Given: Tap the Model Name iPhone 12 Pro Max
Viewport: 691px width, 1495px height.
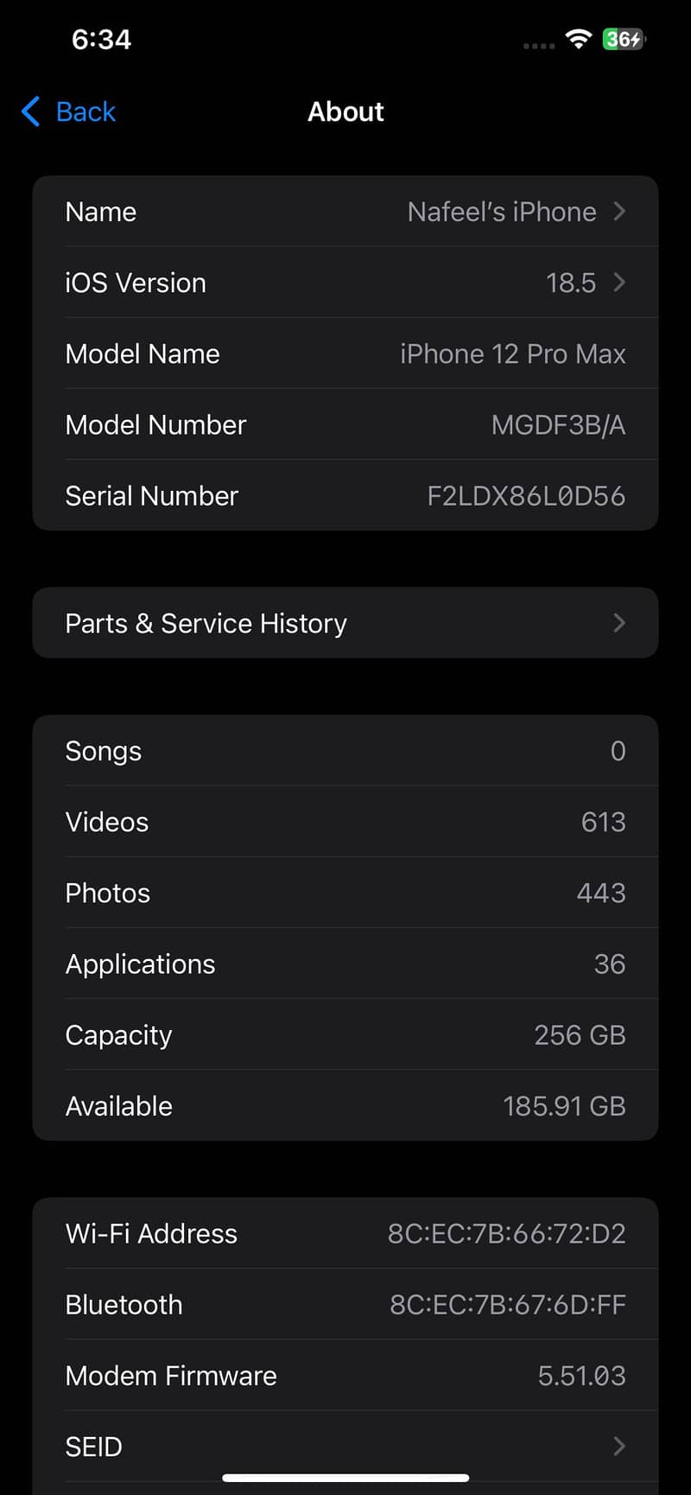Looking at the screenshot, I should pyautogui.click(x=513, y=354).
